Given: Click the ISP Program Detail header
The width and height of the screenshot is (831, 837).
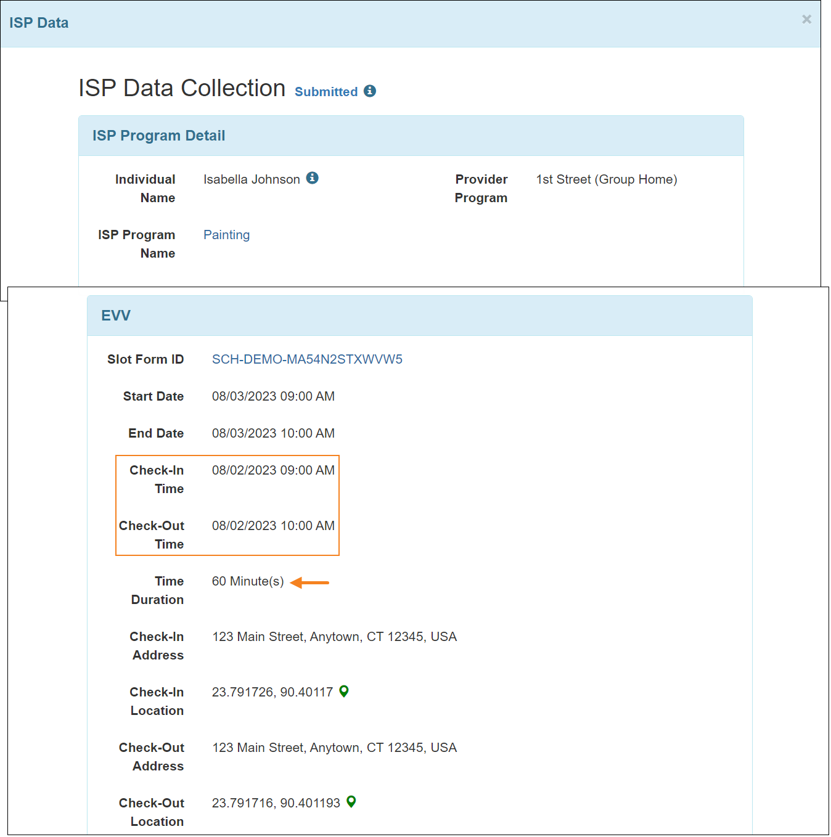Looking at the screenshot, I should [x=411, y=136].
